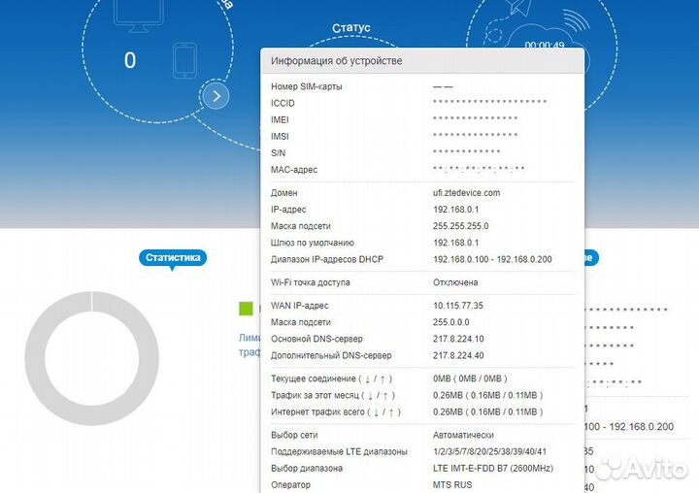Click the network selection value 'Автоматически'
The height and width of the screenshot is (493, 699).
463,435
